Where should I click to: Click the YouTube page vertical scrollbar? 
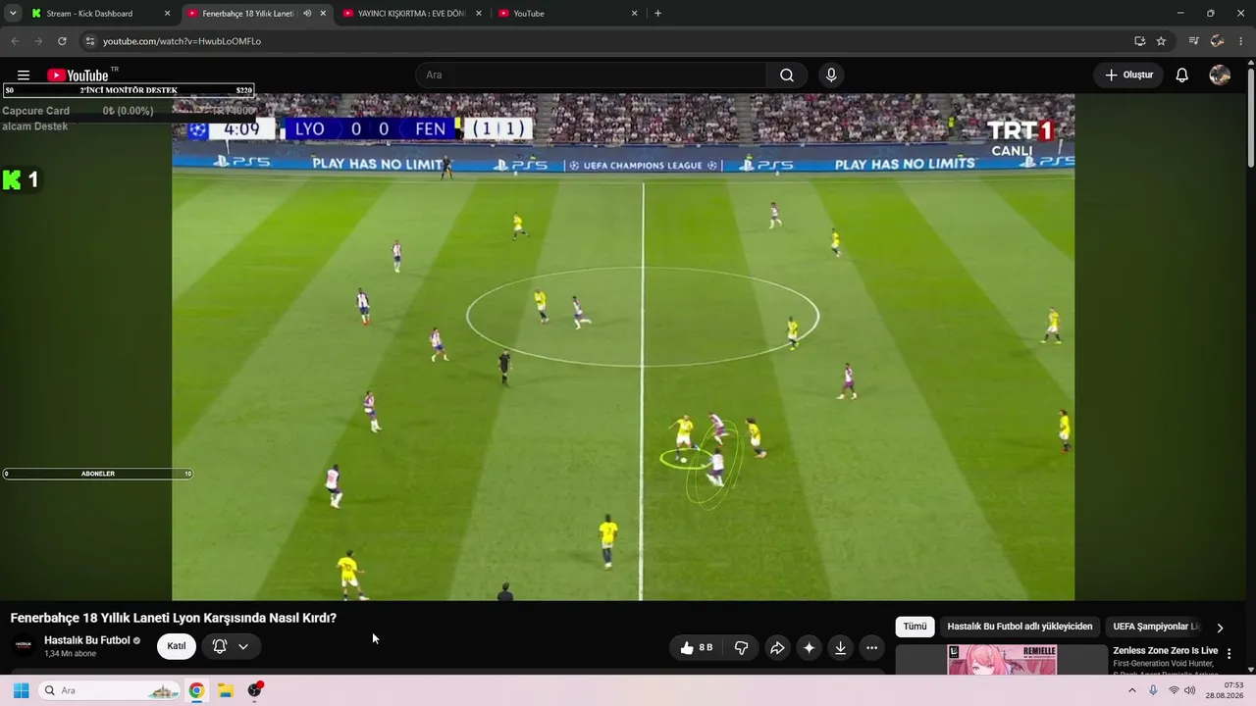click(x=1250, y=118)
